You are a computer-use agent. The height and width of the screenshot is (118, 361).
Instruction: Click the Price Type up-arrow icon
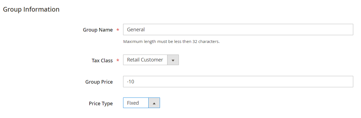[154, 103]
